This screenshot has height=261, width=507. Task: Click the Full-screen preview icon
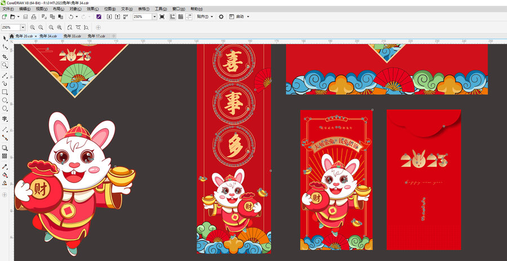(x=162, y=16)
